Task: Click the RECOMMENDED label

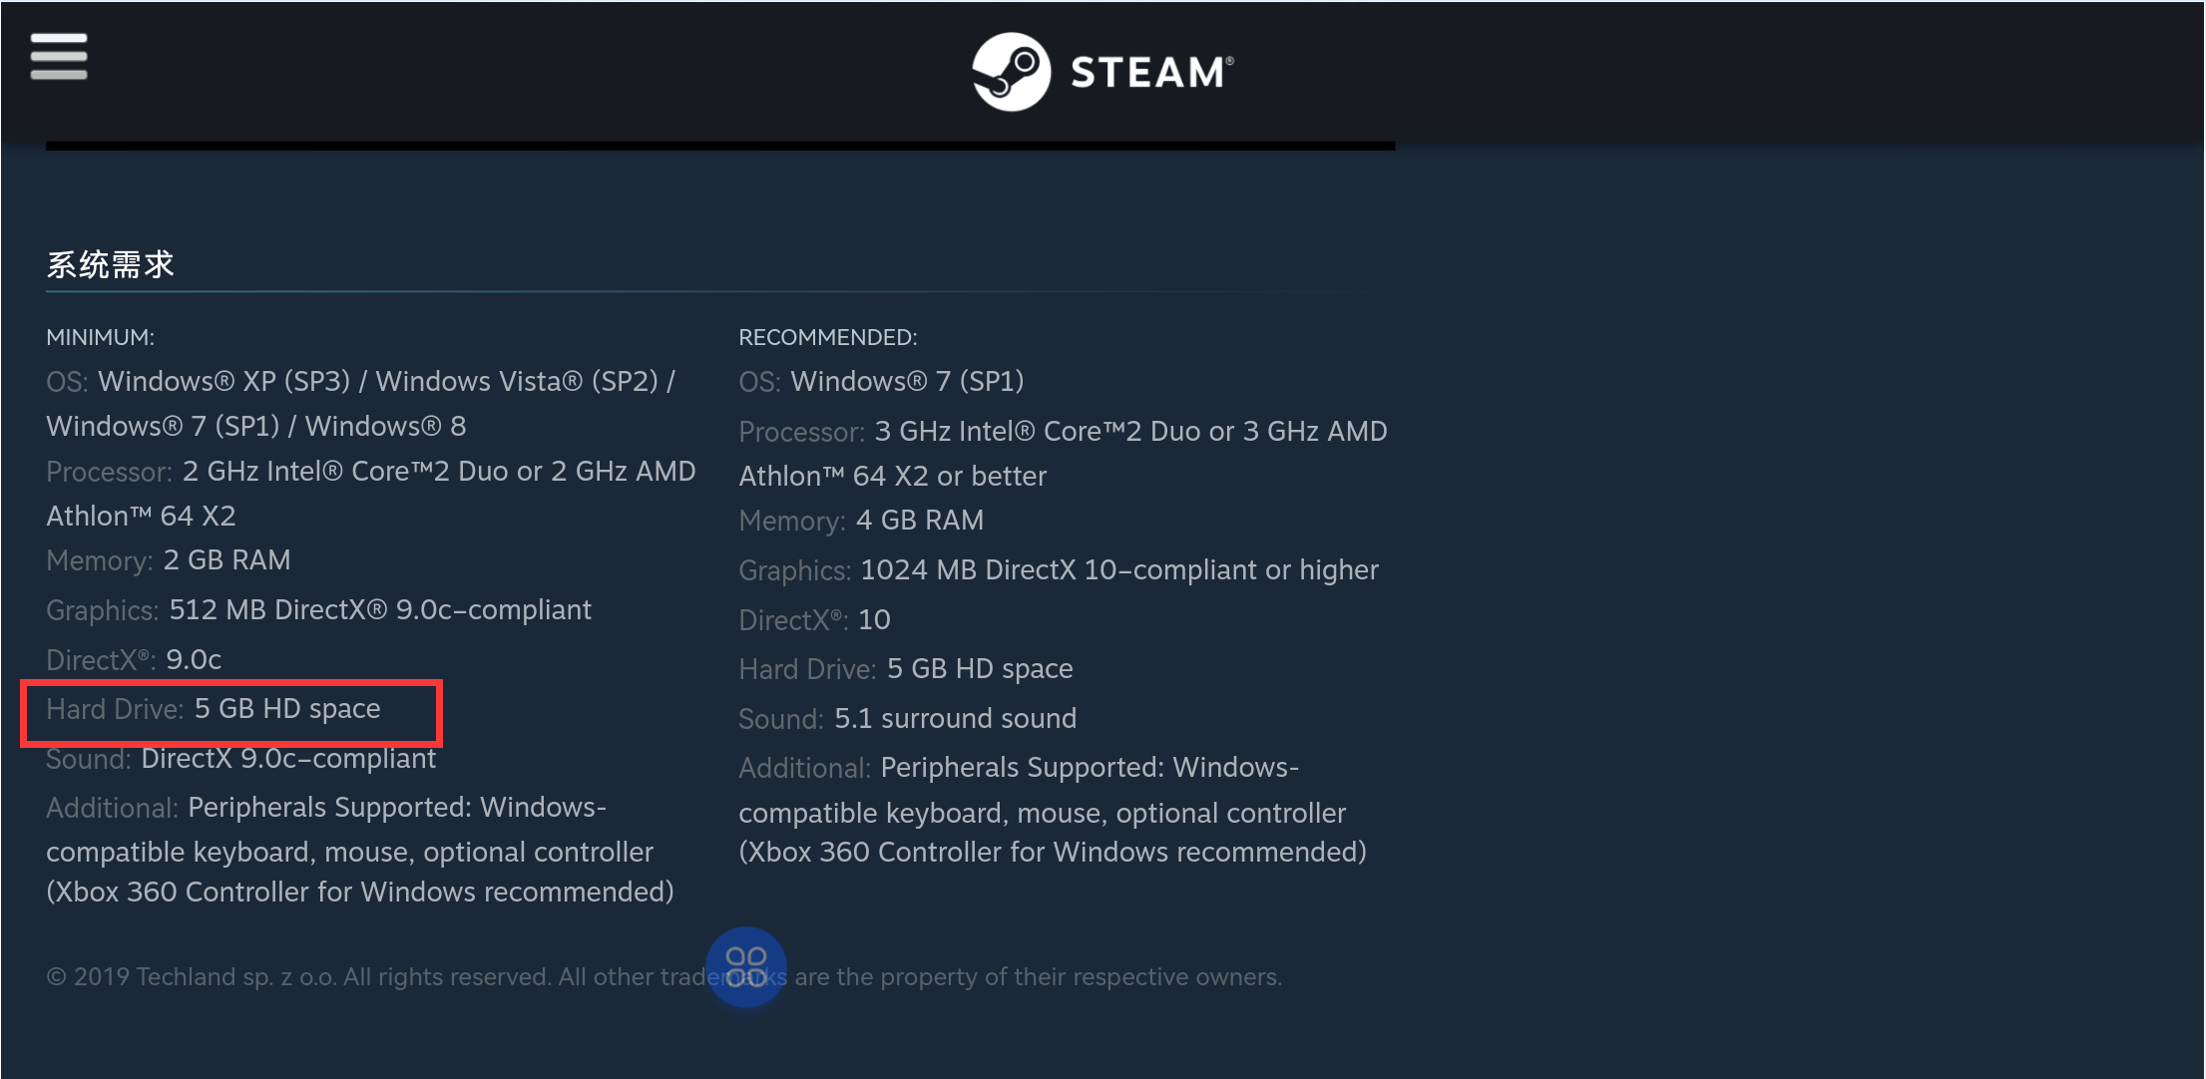Action: [x=827, y=337]
